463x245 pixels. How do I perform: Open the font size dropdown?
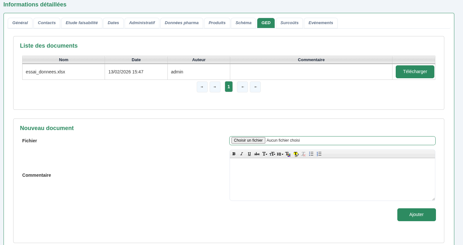[272, 154]
